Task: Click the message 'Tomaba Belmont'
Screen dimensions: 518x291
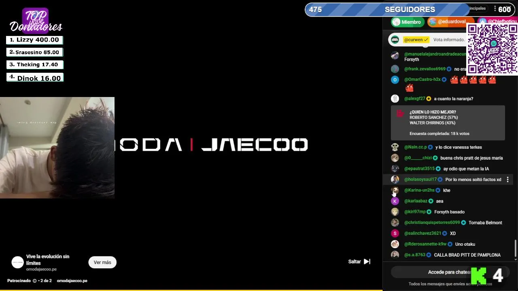Action: click(485, 223)
